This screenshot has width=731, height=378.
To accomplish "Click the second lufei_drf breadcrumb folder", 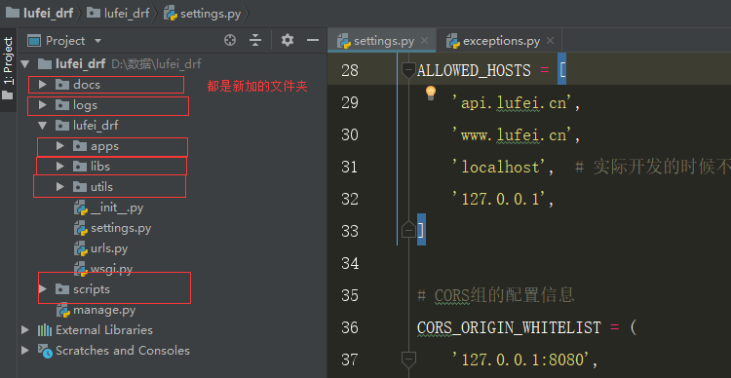I will click(118, 13).
